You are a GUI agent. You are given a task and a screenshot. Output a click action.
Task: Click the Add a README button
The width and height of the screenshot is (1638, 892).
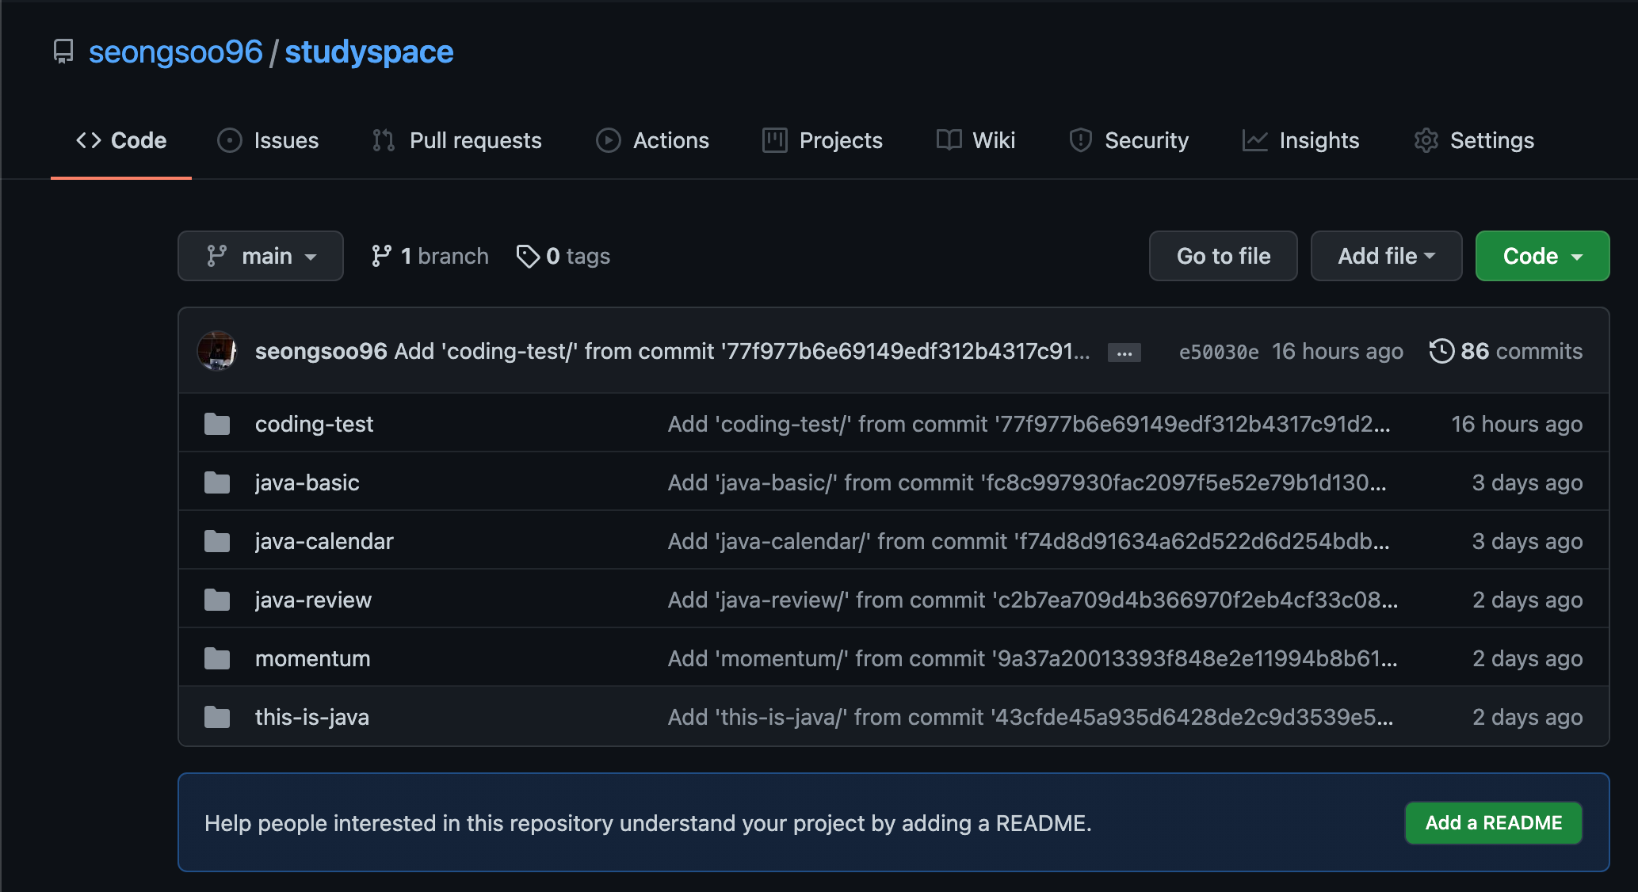(x=1493, y=823)
